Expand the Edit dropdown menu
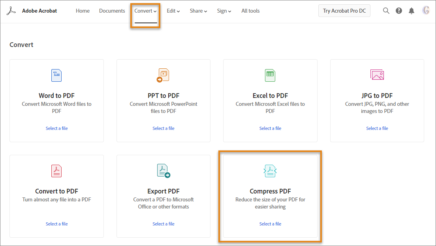Screen dimensions: 436x246 pyautogui.click(x=173, y=11)
